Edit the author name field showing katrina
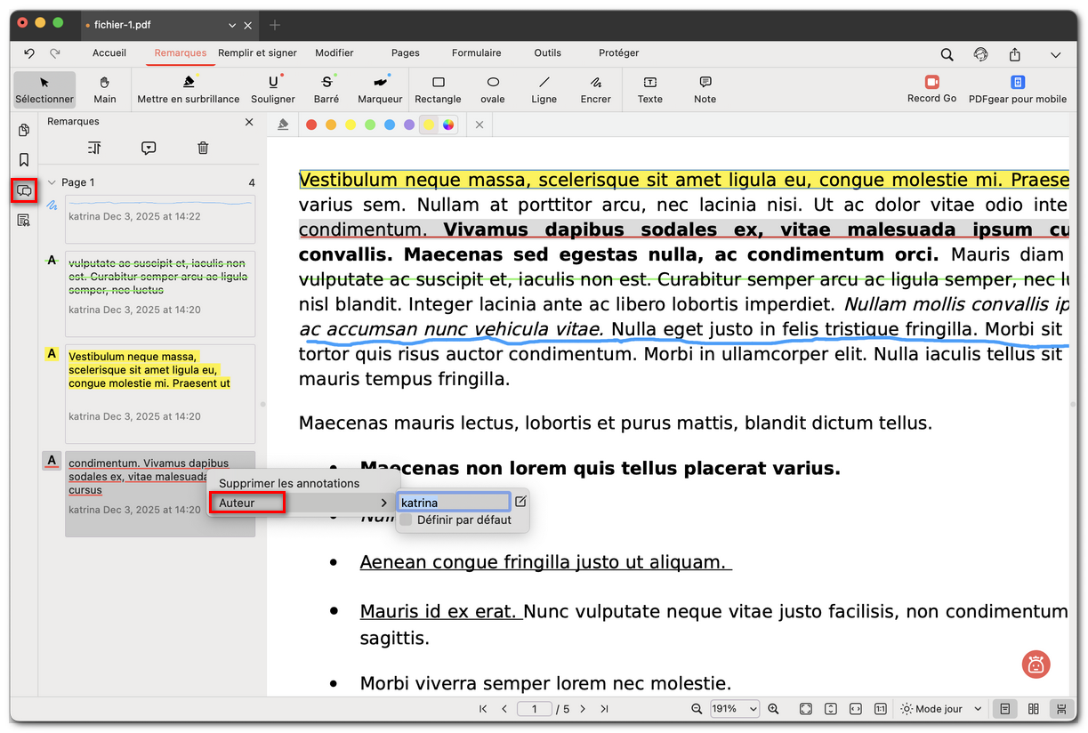The height and width of the screenshot is (733, 1088). point(453,502)
